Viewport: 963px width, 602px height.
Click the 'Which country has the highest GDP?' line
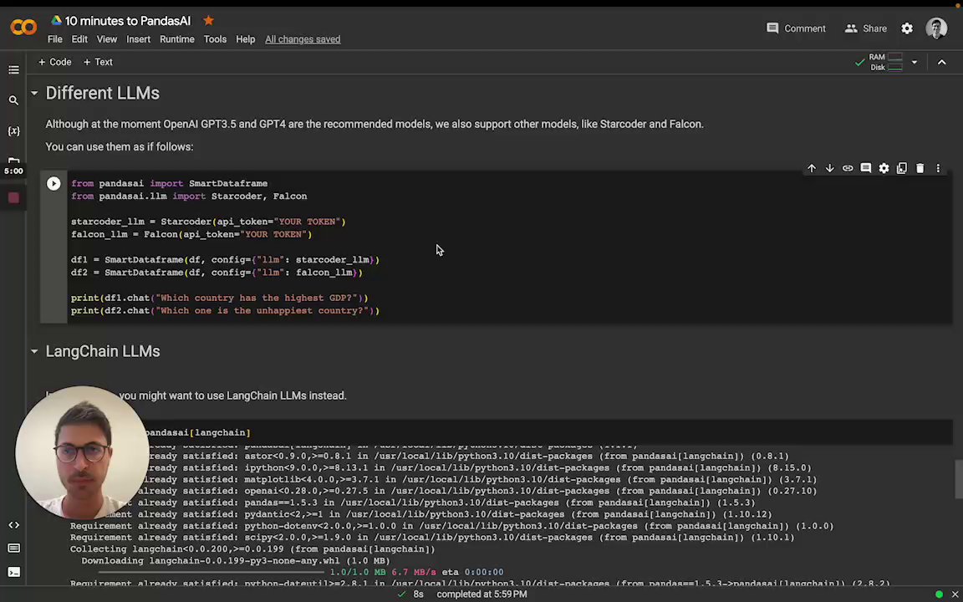(219, 298)
